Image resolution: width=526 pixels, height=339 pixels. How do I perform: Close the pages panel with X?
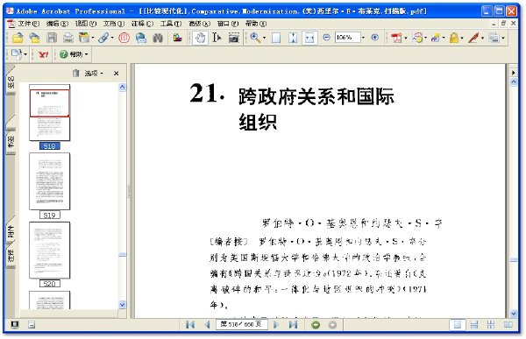(116, 73)
